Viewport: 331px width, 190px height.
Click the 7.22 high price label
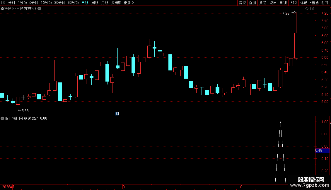click(286, 13)
